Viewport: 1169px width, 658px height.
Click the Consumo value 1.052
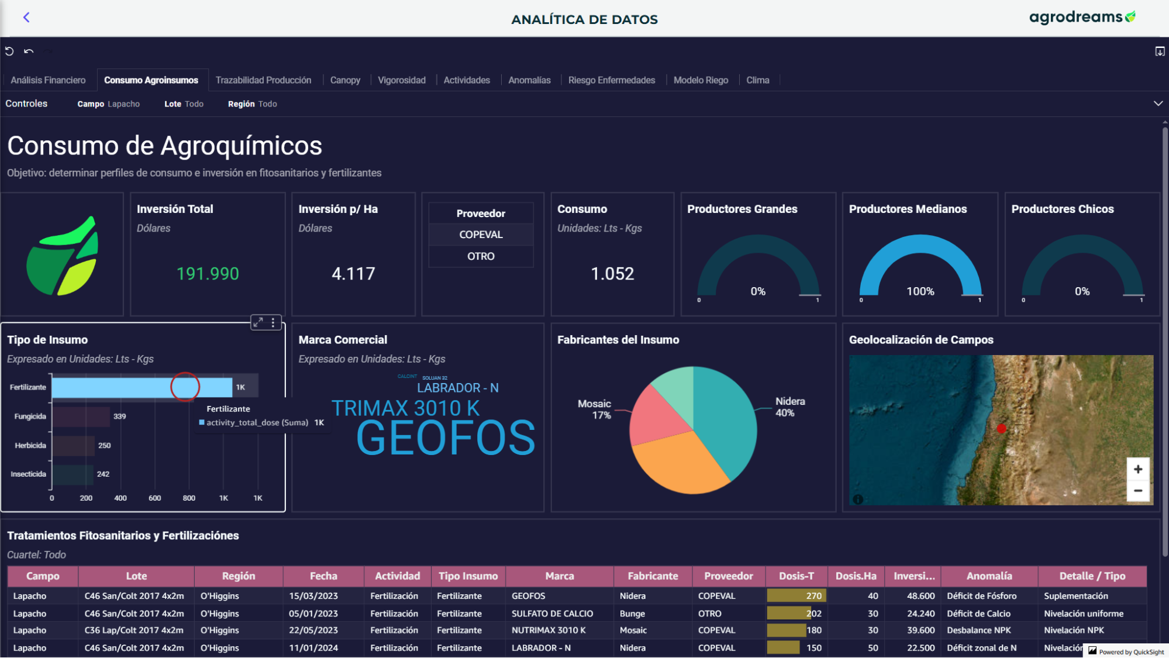[612, 274]
